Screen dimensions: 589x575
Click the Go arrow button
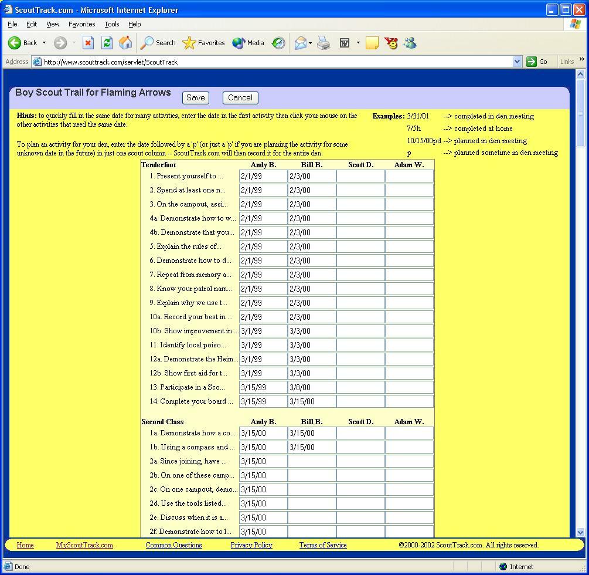532,62
